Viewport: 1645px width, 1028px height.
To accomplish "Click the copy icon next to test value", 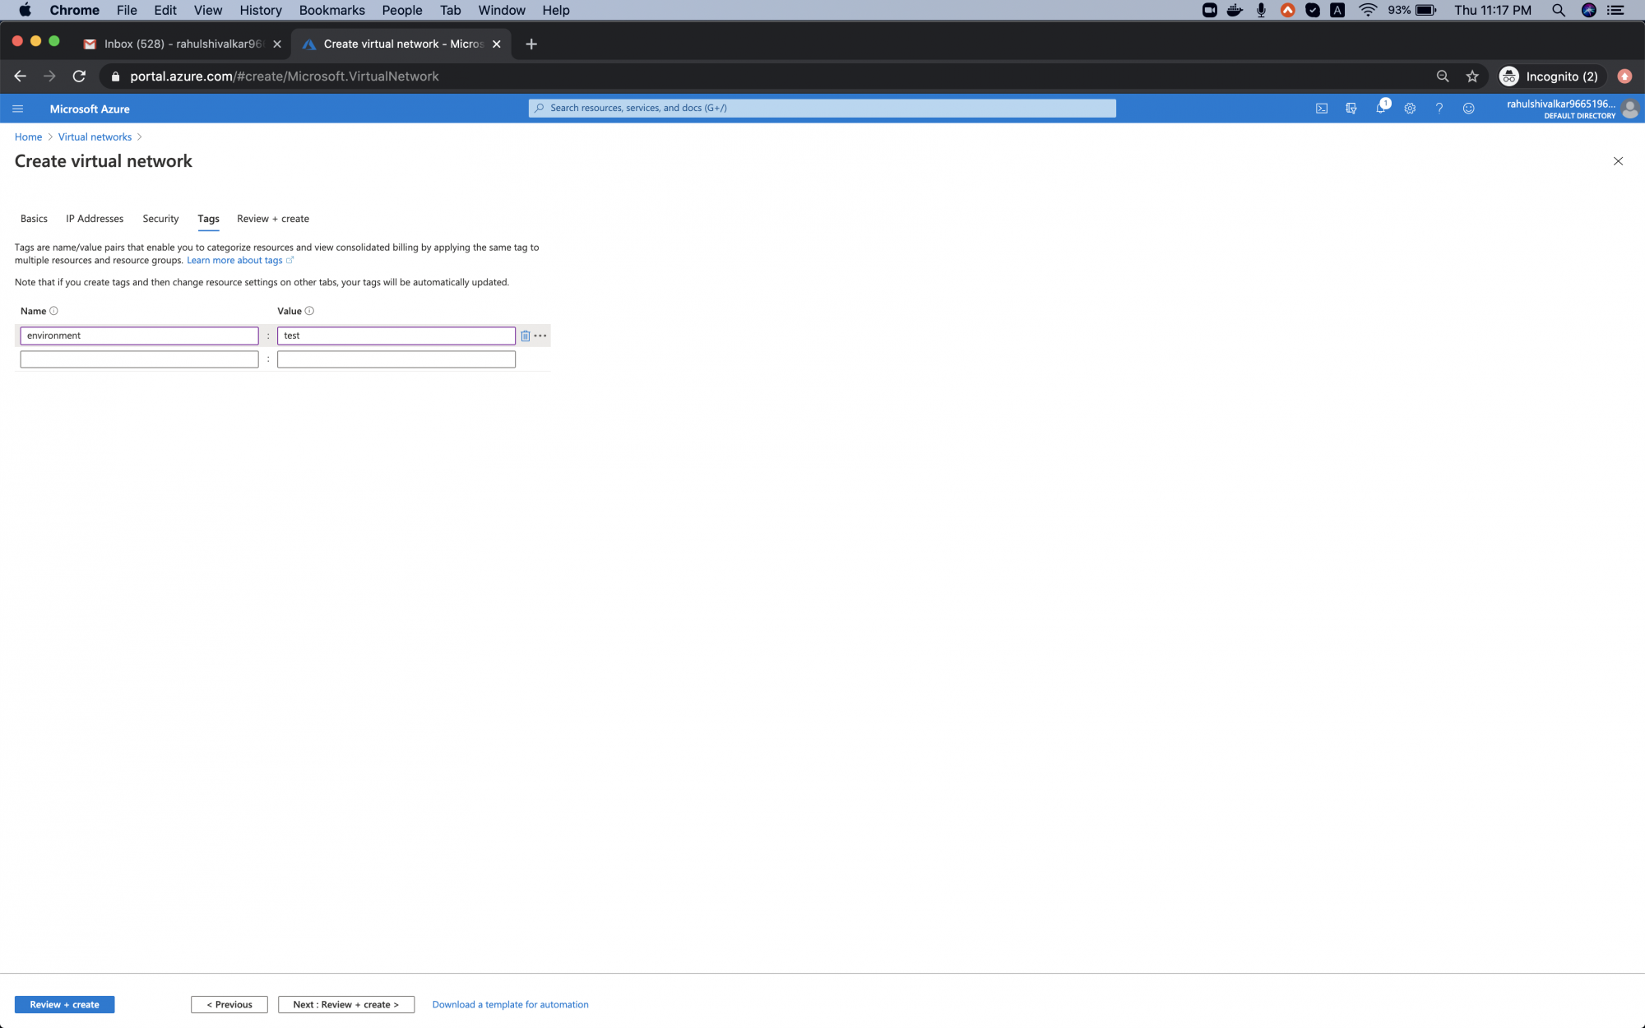I will point(525,334).
